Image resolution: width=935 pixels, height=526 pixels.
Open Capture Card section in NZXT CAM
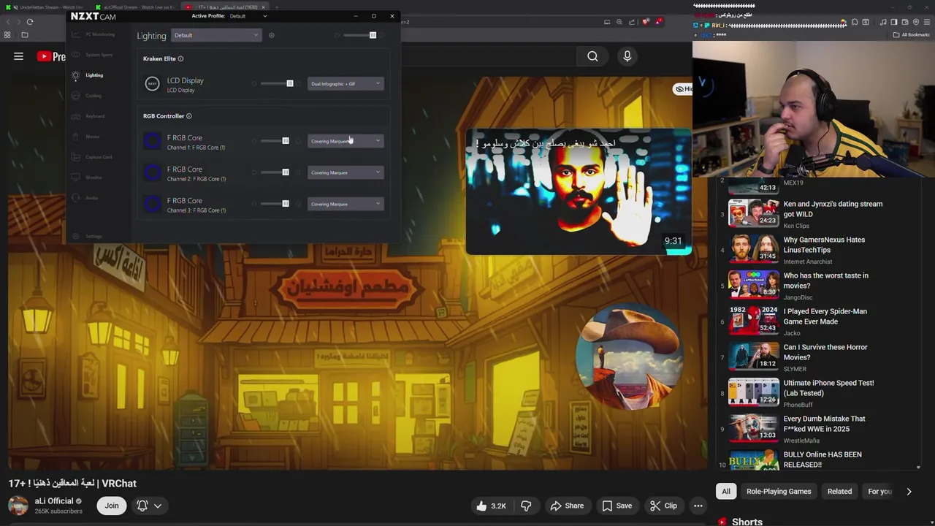(x=93, y=157)
